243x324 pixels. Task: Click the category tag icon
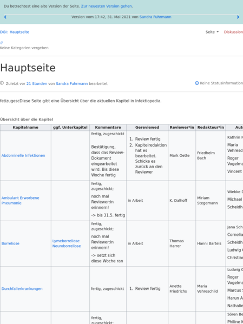(2, 43)
